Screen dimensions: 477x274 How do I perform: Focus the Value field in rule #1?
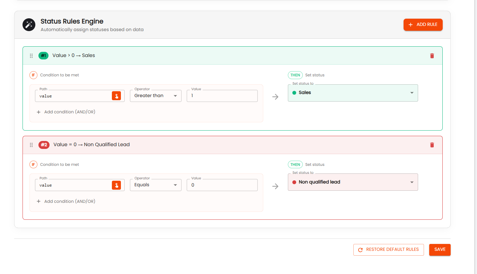[x=222, y=96]
